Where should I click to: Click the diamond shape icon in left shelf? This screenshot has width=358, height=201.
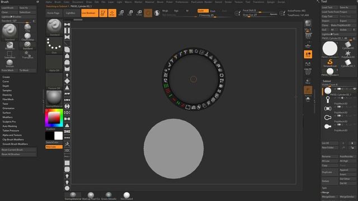click(67, 81)
